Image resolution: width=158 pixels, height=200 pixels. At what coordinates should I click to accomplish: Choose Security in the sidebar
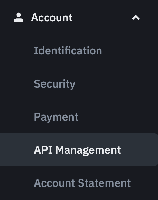(55, 84)
